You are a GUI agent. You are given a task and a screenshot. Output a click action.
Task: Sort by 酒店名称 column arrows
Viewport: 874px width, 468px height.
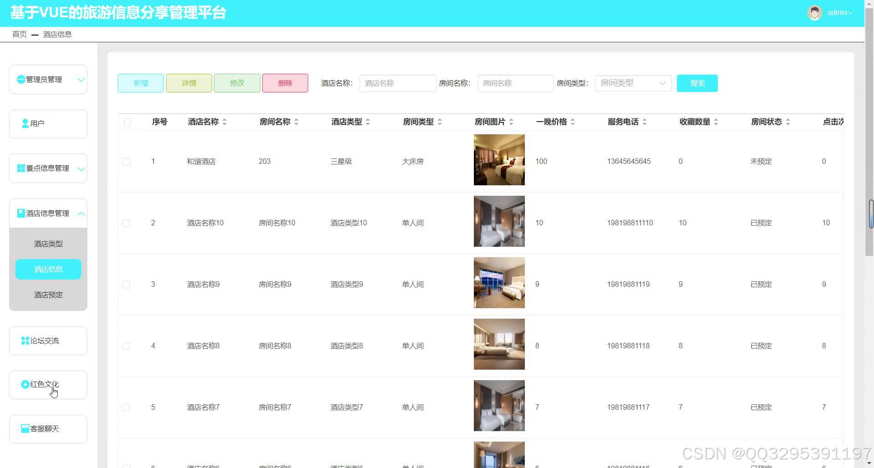(x=224, y=122)
